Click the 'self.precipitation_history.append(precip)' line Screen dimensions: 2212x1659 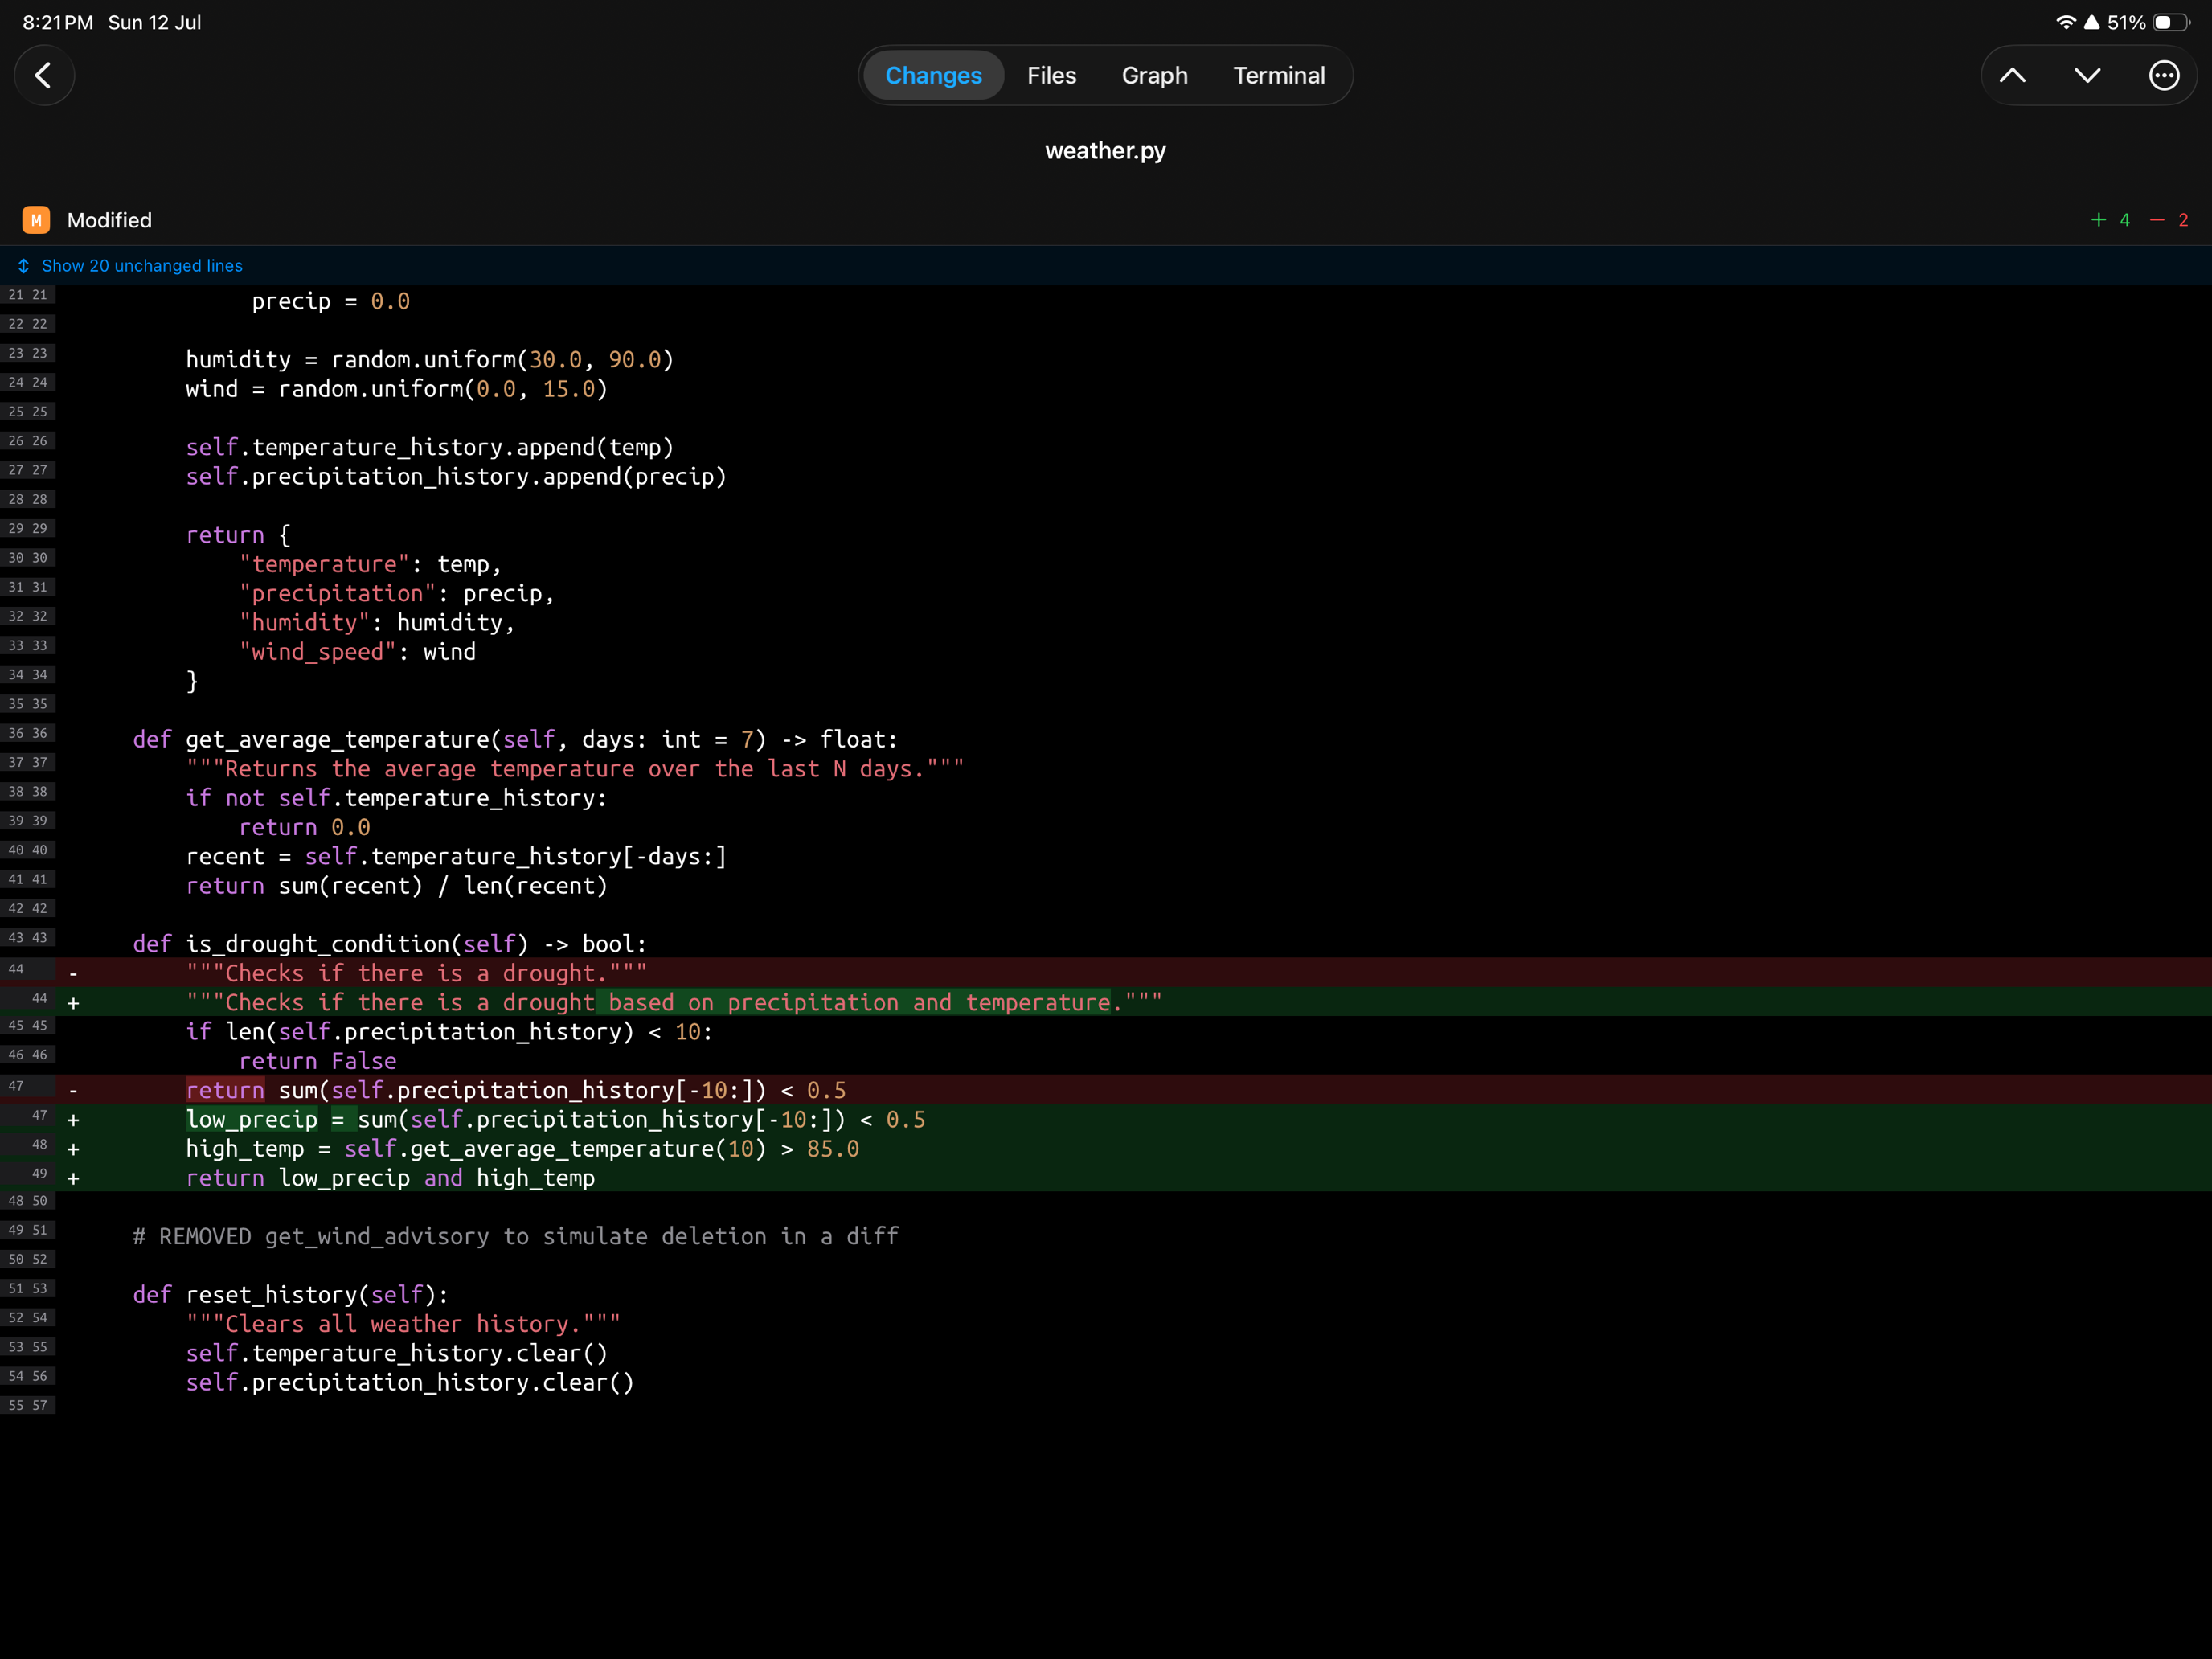click(456, 476)
